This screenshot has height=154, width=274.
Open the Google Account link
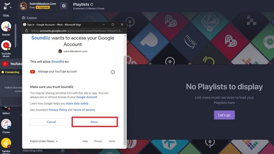pyautogui.click(x=86, y=97)
